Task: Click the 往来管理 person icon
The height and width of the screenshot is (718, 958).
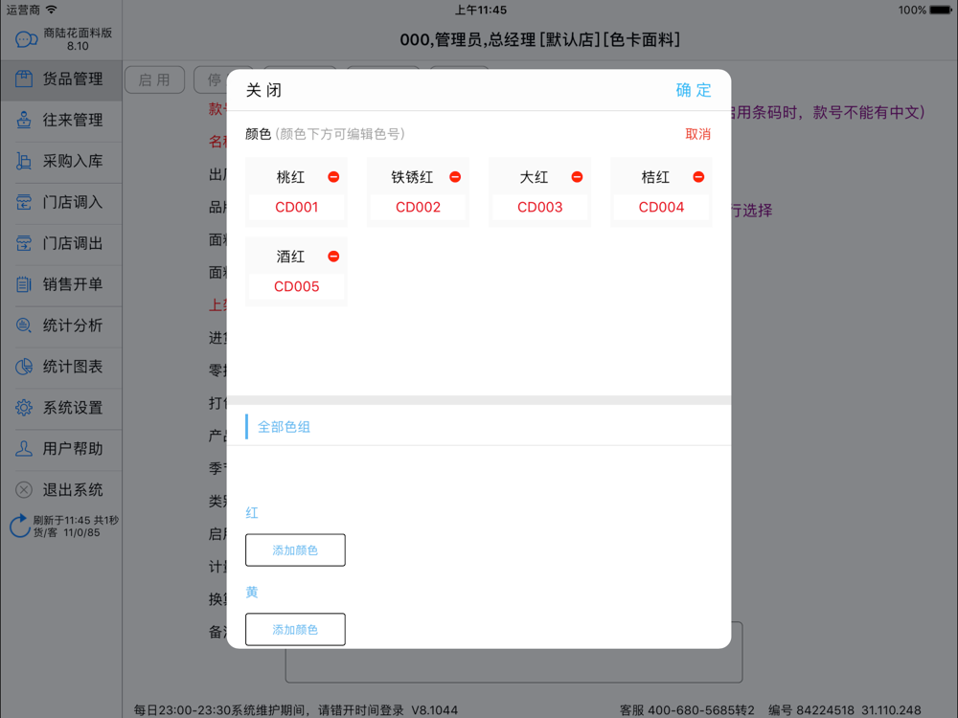Action: click(24, 120)
